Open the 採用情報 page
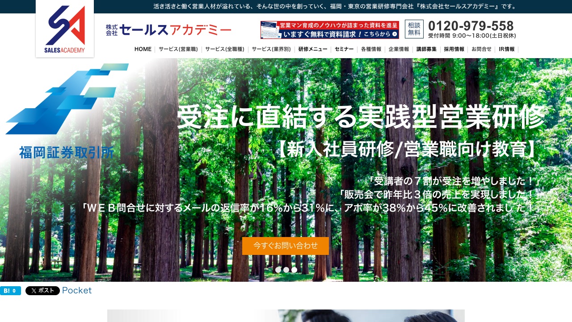572x322 pixels. click(x=454, y=49)
